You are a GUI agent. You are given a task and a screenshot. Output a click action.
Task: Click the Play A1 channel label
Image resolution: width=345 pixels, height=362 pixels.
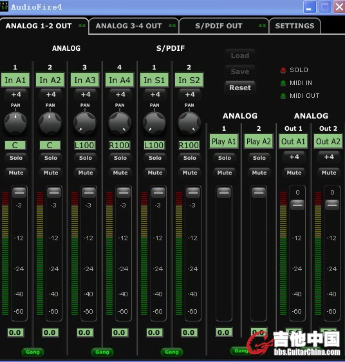[x=224, y=141]
